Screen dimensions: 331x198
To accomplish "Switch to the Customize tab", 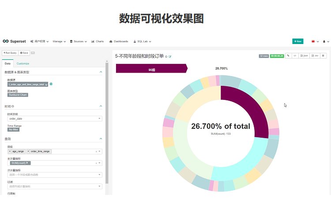I will pyautogui.click(x=23, y=63).
